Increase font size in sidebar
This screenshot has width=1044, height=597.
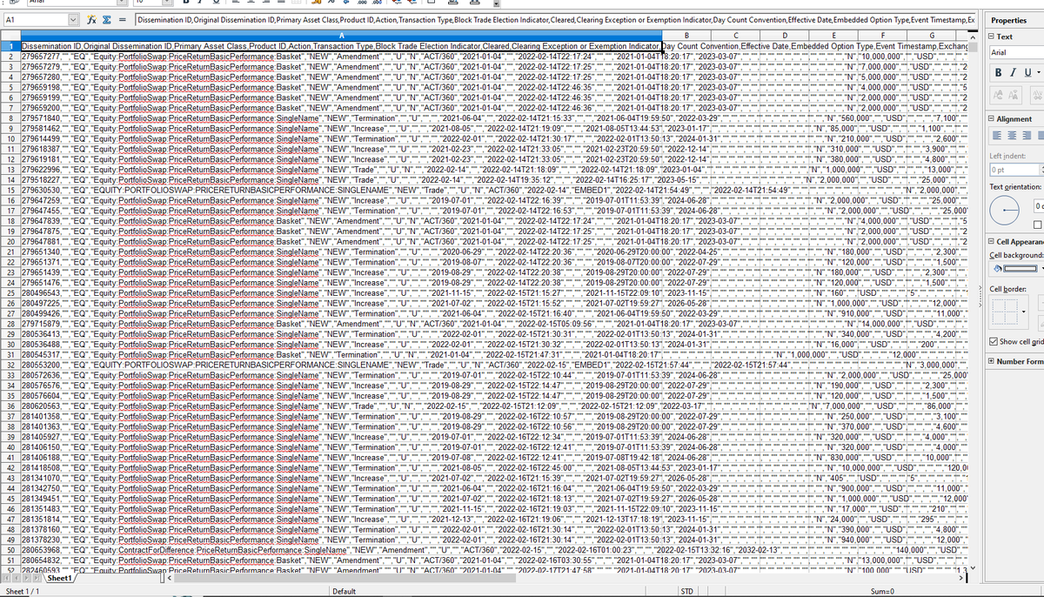coord(998,97)
